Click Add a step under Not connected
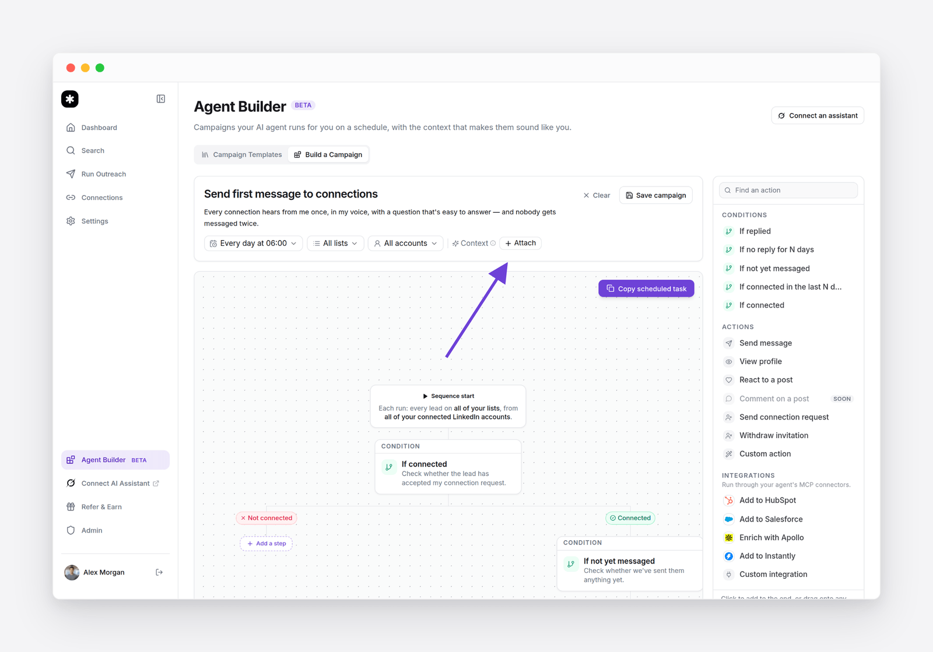The width and height of the screenshot is (933, 652). (266, 544)
